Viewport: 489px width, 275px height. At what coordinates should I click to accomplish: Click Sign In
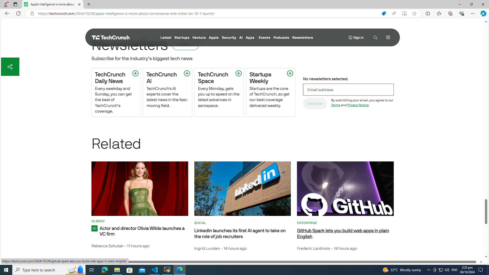tap(356, 37)
